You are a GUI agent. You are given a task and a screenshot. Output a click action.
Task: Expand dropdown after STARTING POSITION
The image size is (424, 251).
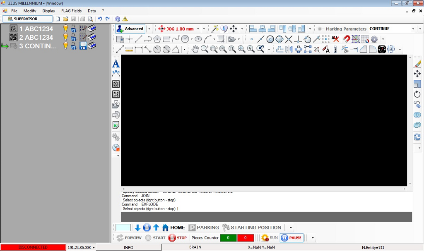291,228
